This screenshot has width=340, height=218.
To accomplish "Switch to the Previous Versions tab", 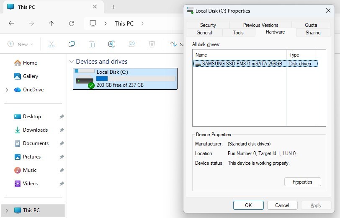I will [260, 25].
